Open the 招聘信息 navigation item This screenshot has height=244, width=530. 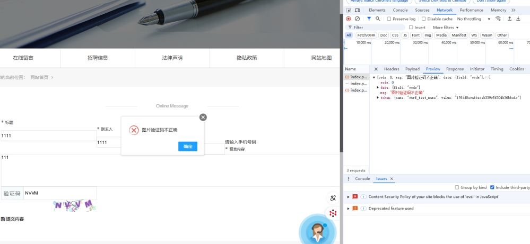pos(98,58)
